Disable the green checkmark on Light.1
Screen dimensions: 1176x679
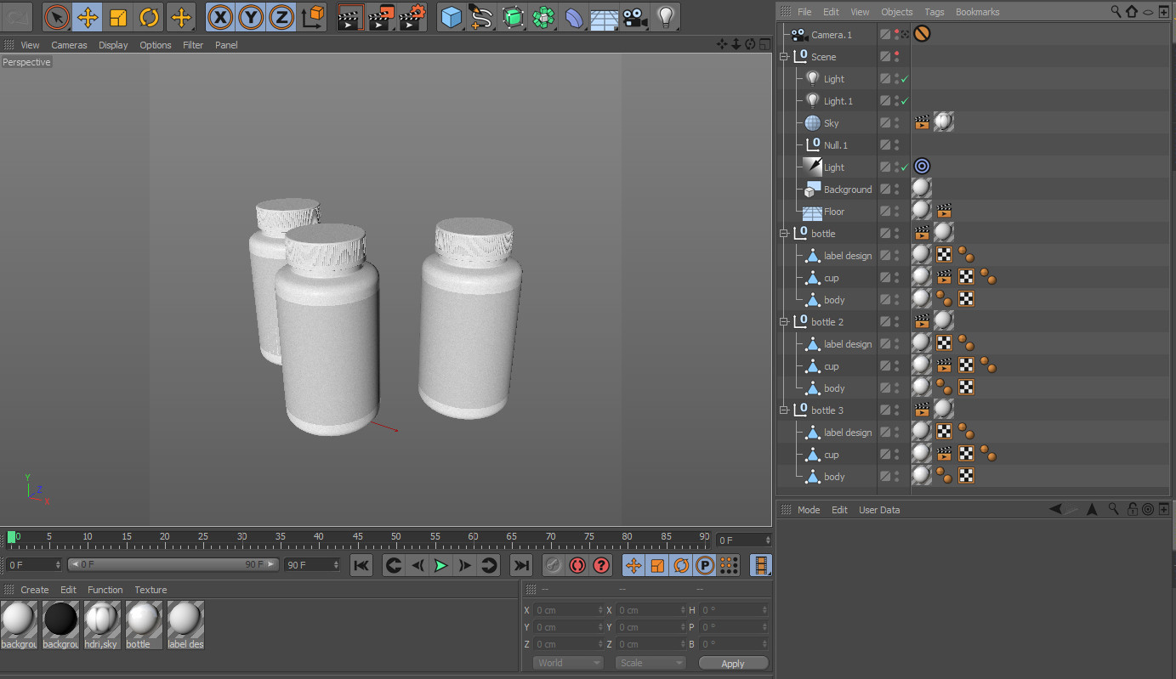[904, 100]
